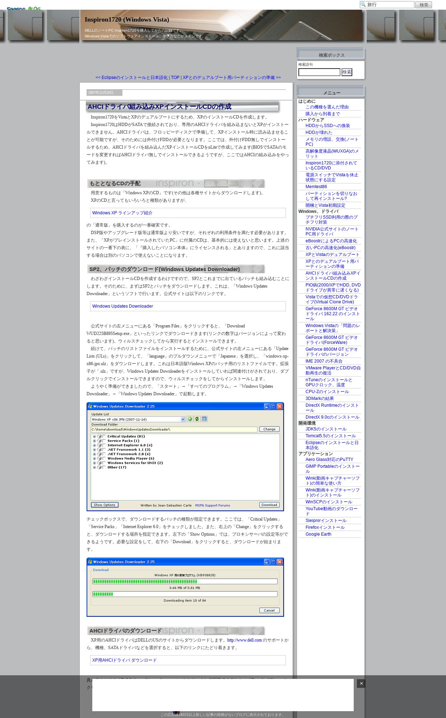Click the Download Folder path field
This screenshot has height=718, width=446.
pos(174,429)
